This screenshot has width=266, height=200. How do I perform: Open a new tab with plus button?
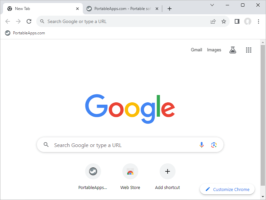170,9
